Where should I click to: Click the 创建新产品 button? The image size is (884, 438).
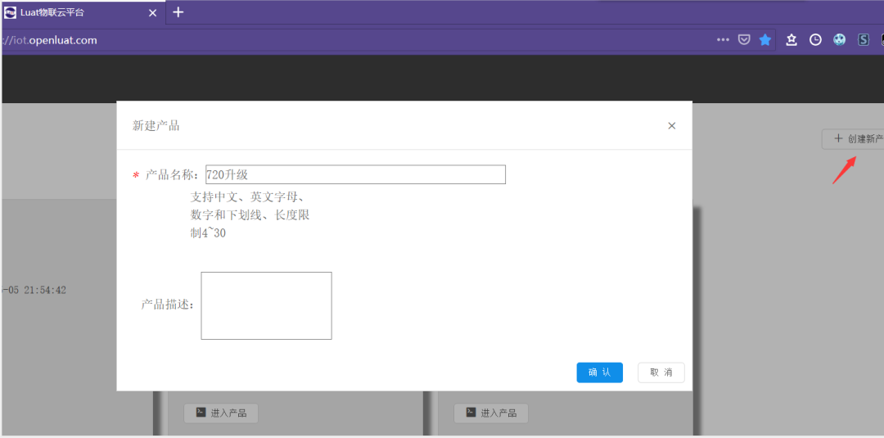(855, 138)
